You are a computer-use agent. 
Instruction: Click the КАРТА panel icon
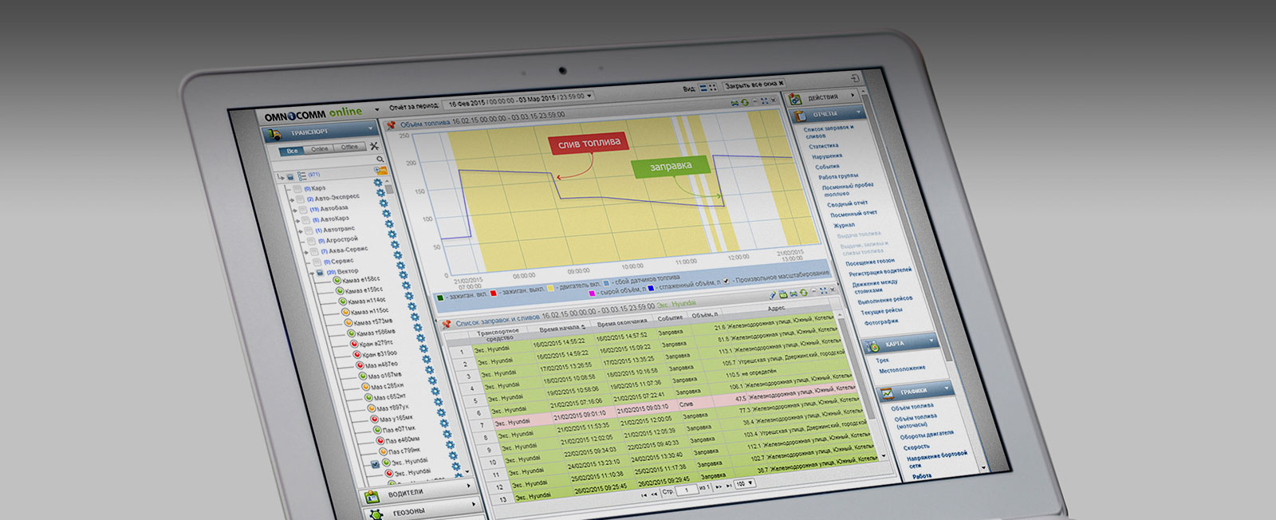click(872, 346)
